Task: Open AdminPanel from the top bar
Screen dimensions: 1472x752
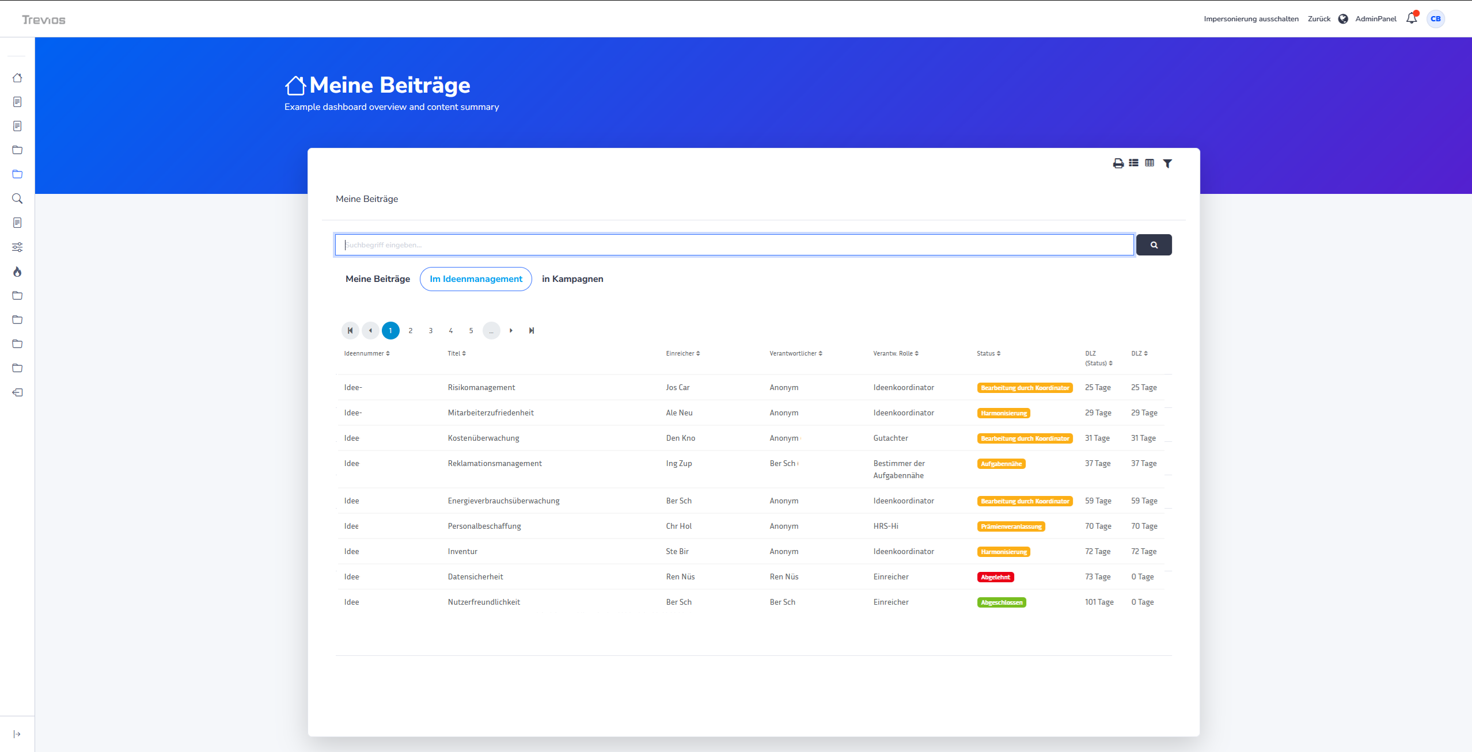Action: (1376, 18)
